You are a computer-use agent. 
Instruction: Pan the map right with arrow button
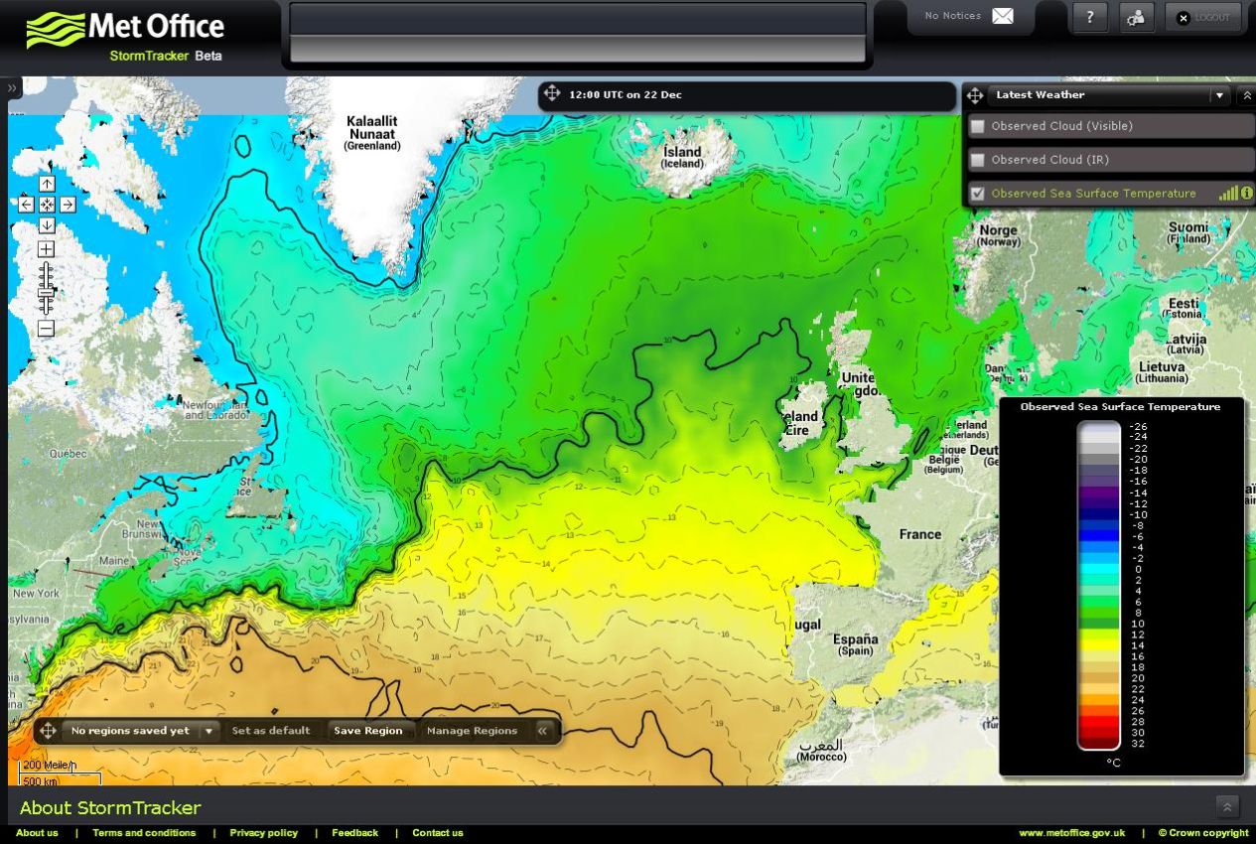pos(68,205)
